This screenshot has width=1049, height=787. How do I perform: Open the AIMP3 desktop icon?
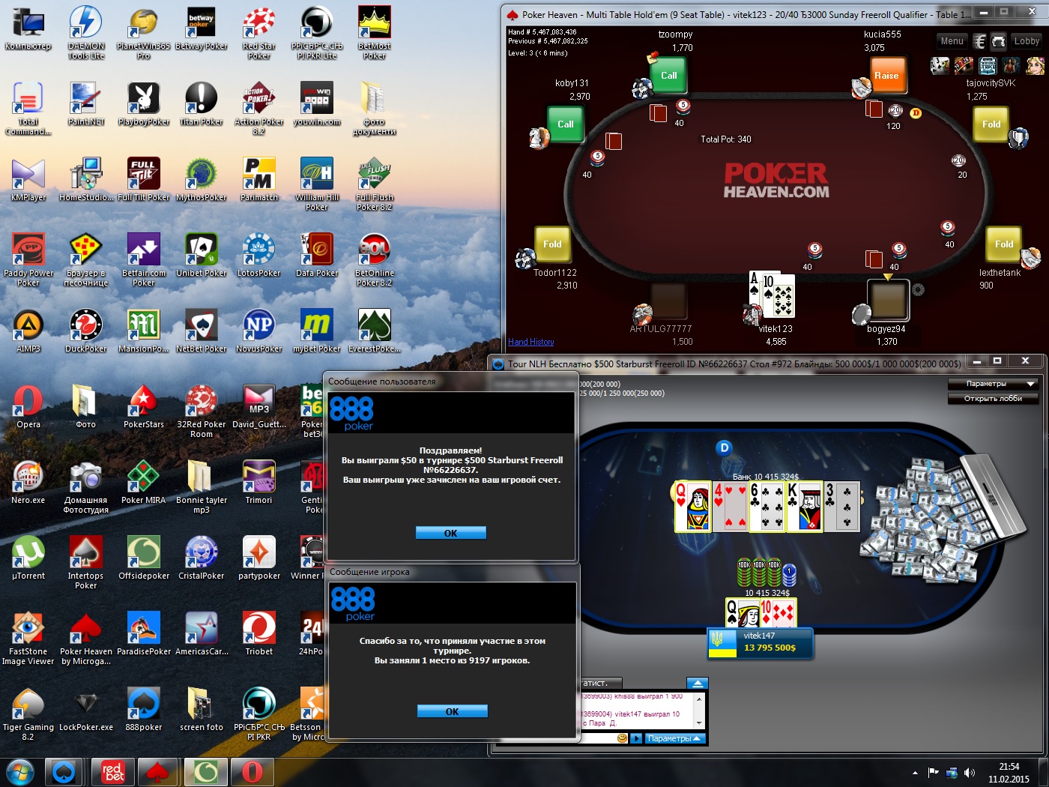coord(28,331)
